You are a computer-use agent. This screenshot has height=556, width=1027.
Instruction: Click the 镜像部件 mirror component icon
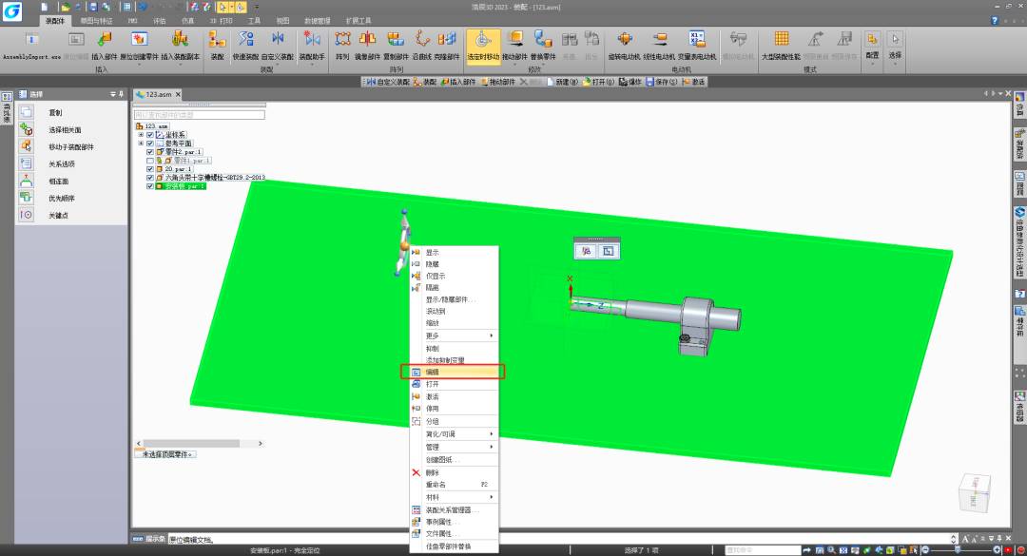click(367, 44)
